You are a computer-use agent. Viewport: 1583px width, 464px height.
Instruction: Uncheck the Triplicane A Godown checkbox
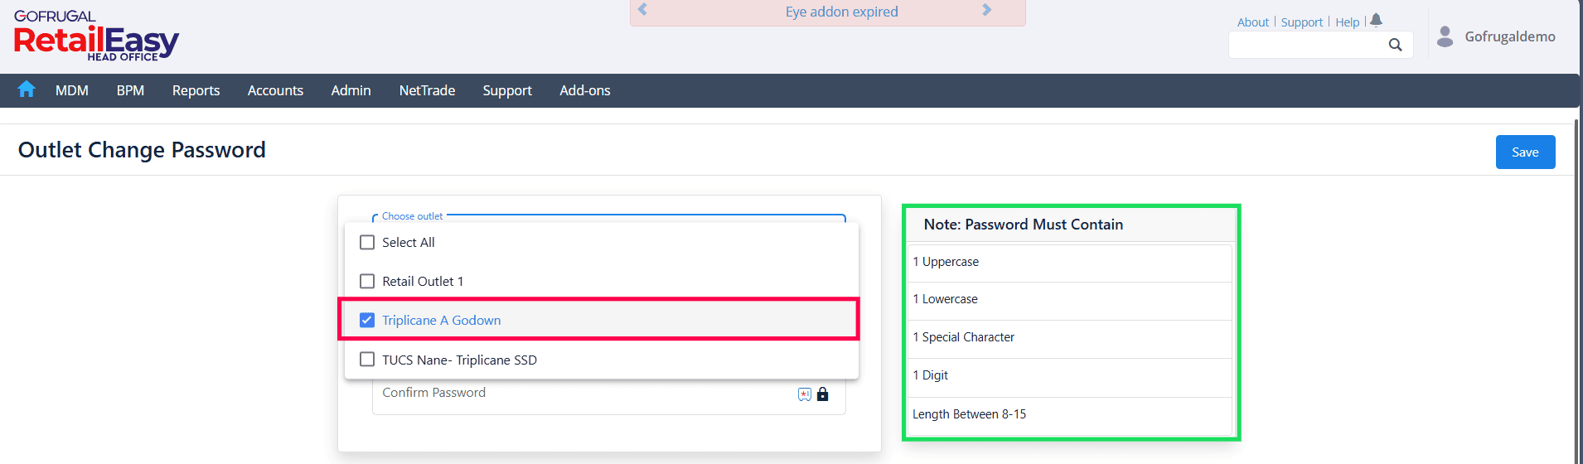pyautogui.click(x=367, y=321)
